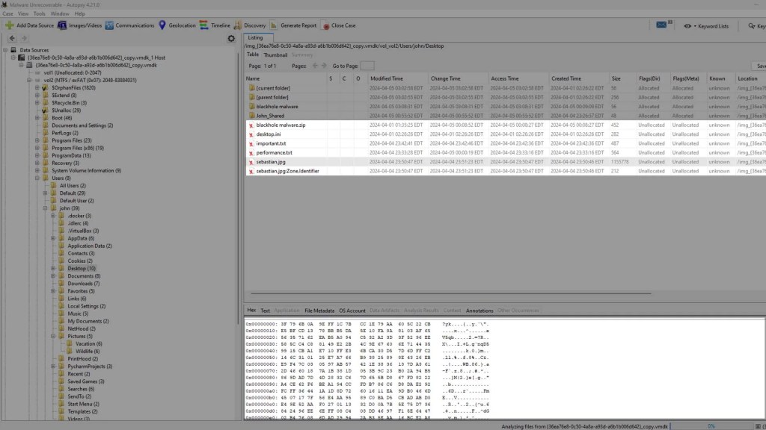Viewport: 766px width, 430px height.
Task: Open the ingest messages envelope icon
Action: click(x=661, y=25)
